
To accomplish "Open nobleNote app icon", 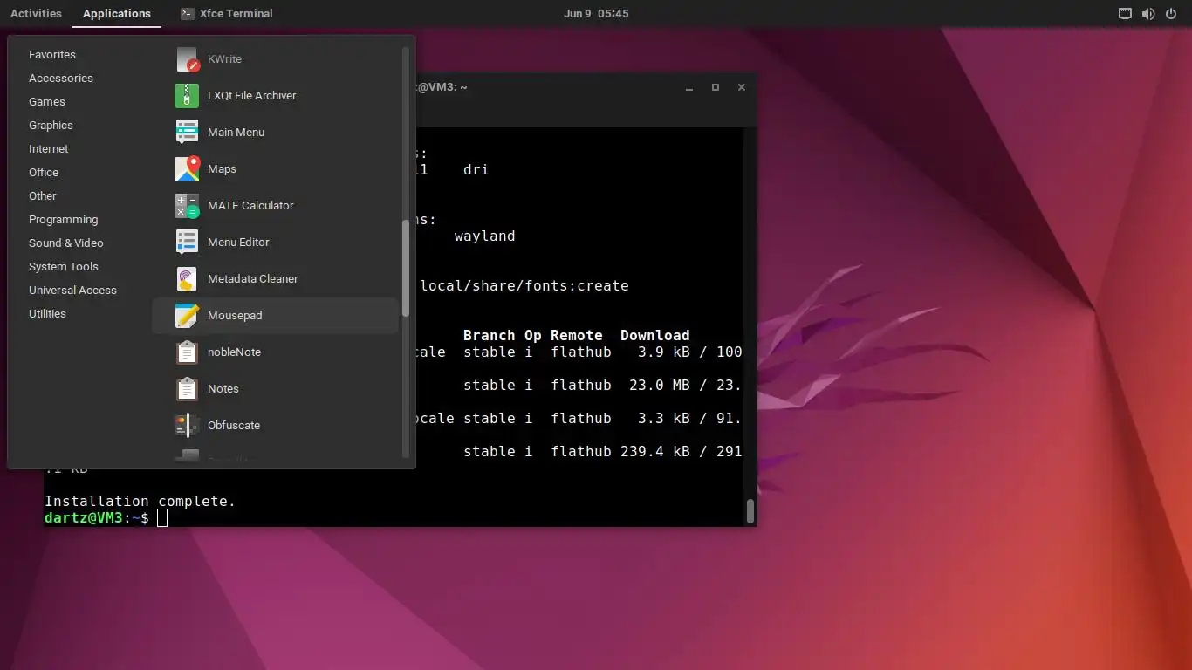I will coord(188,352).
